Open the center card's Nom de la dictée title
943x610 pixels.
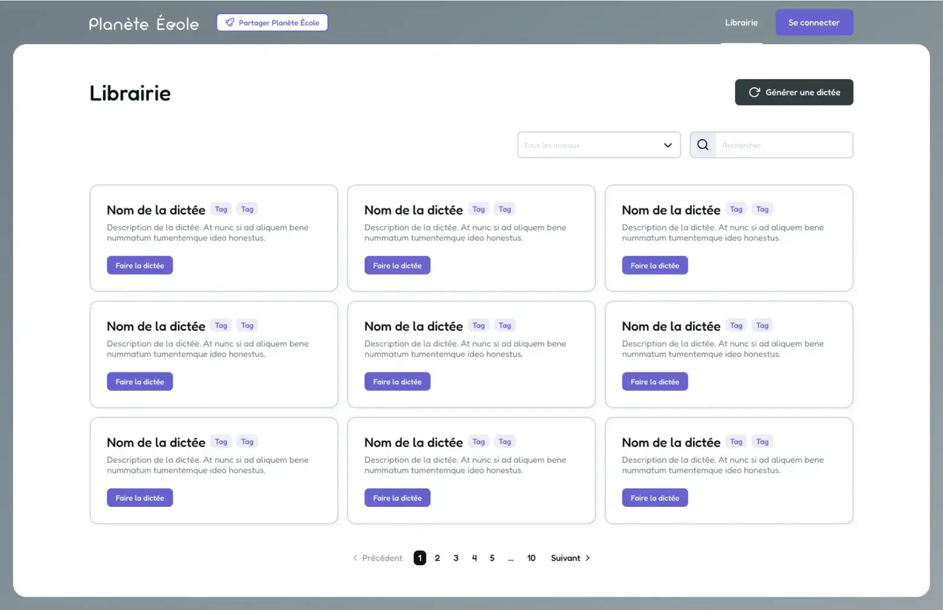[x=413, y=327]
